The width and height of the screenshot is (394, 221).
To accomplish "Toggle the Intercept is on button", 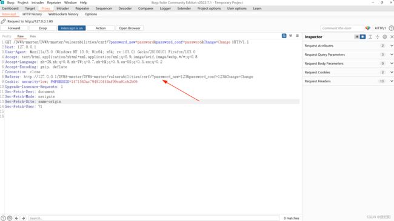I will [72, 28].
